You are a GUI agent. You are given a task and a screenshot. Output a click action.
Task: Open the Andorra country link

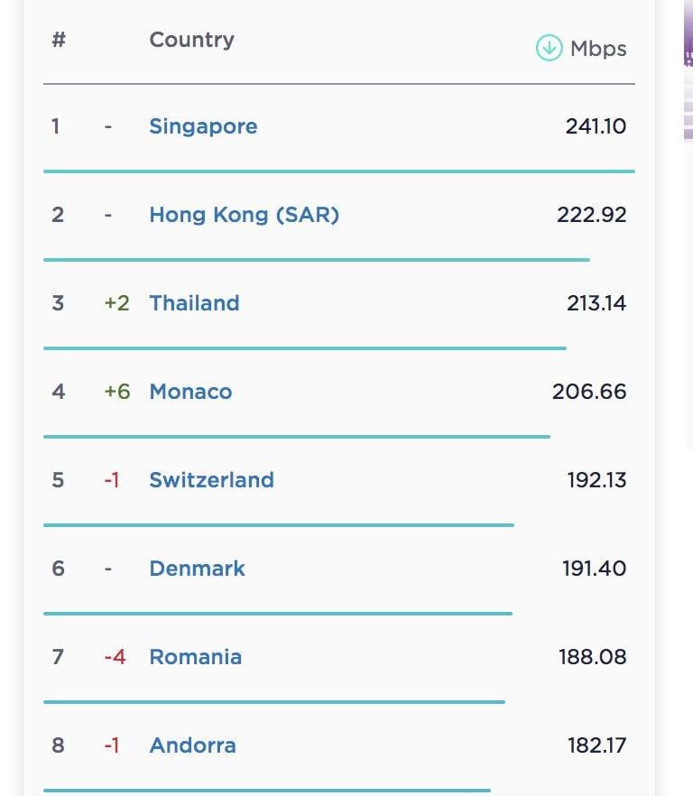(x=192, y=745)
